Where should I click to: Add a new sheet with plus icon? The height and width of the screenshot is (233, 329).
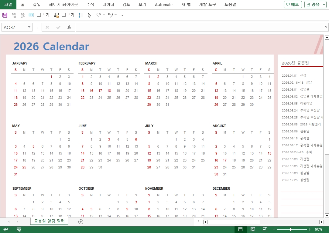(81, 222)
